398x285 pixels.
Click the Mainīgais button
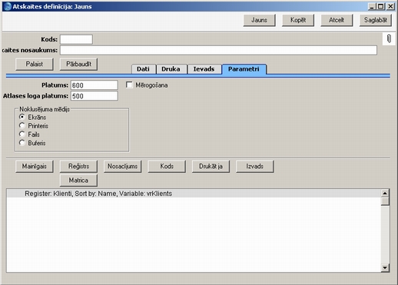(x=35, y=167)
